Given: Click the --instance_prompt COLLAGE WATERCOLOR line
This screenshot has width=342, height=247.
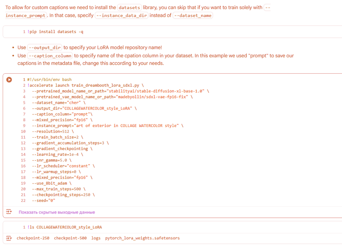Looking at the screenshot, I should click(x=107, y=126).
